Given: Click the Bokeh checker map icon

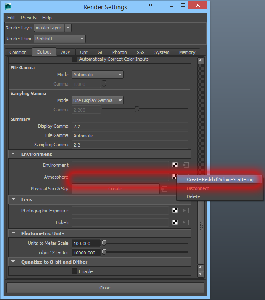Looking at the screenshot, I should coord(175,222).
